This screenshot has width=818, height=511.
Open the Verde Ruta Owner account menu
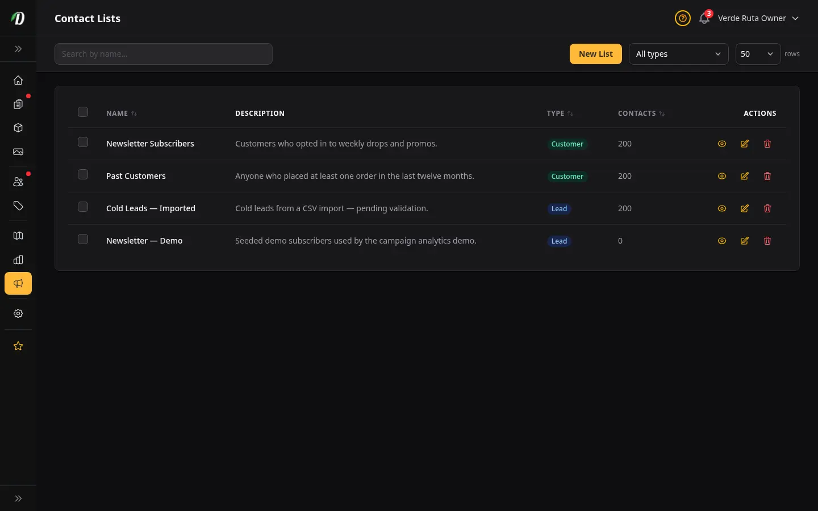click(x=758, y=18)
